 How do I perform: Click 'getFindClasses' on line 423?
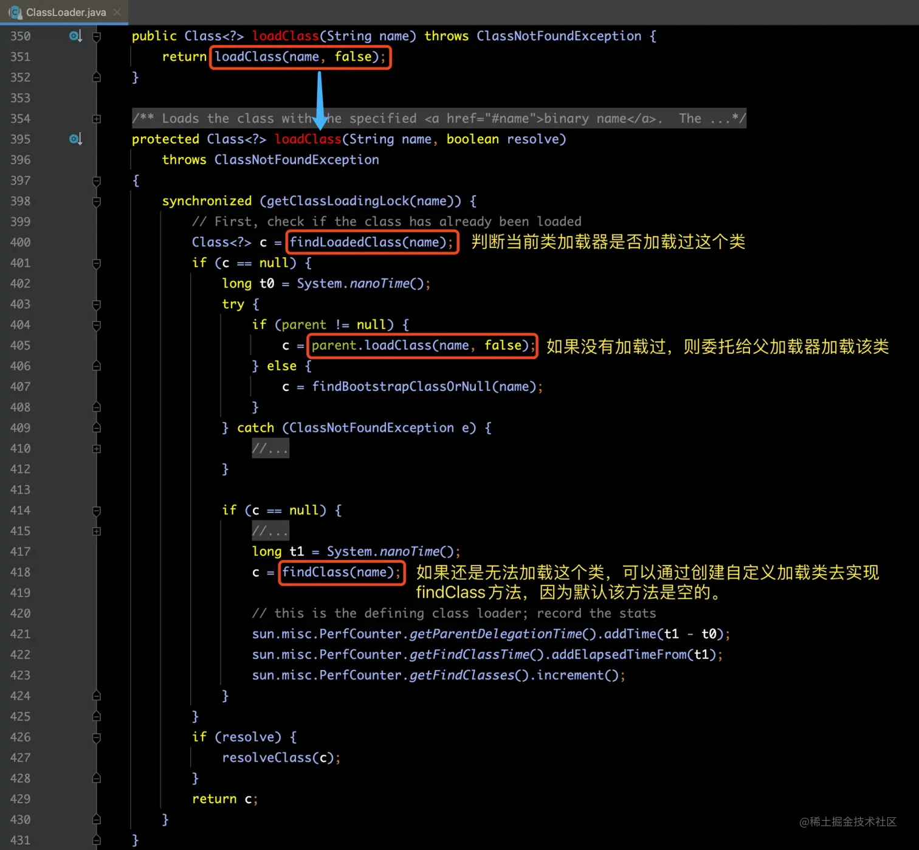[461, 676]
